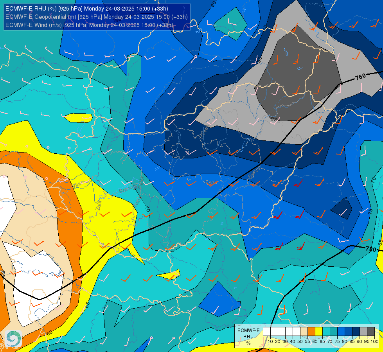
Task: Click the Vas county label
Action: [x=76, y=185]
